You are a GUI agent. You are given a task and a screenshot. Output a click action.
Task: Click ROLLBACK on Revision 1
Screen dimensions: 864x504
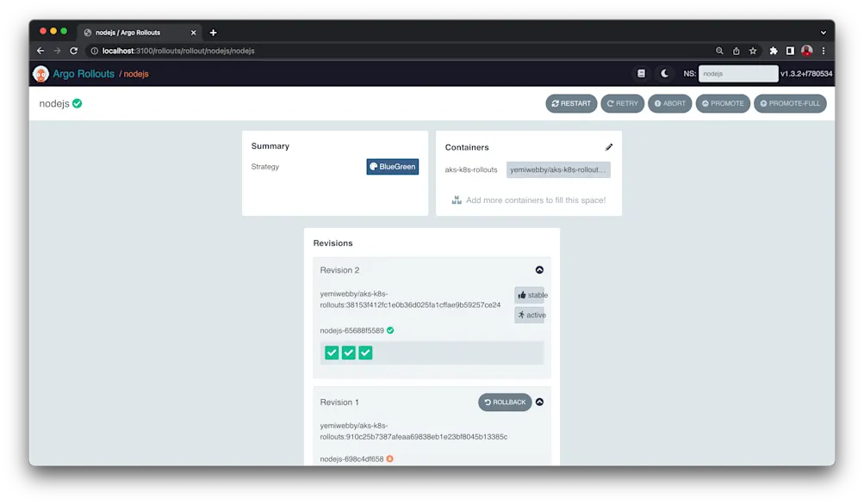[505, 403]
